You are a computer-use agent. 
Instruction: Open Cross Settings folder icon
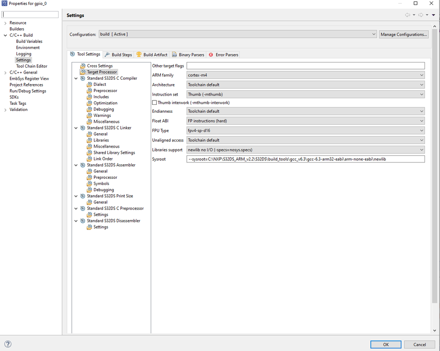[83, 66]
